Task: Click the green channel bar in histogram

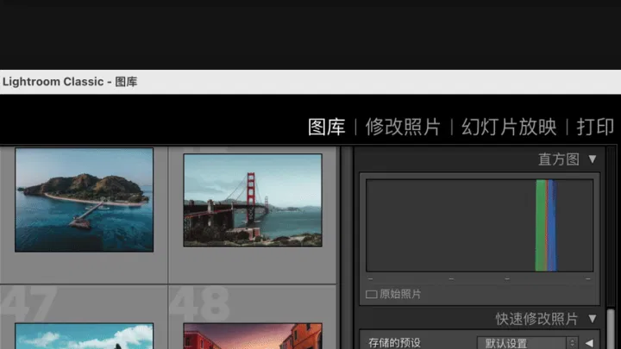Action: 541,226
